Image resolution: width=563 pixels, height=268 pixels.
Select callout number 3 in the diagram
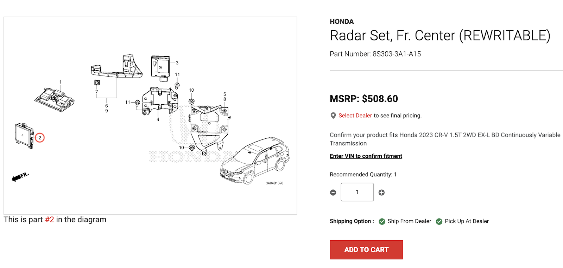point(177,63)
